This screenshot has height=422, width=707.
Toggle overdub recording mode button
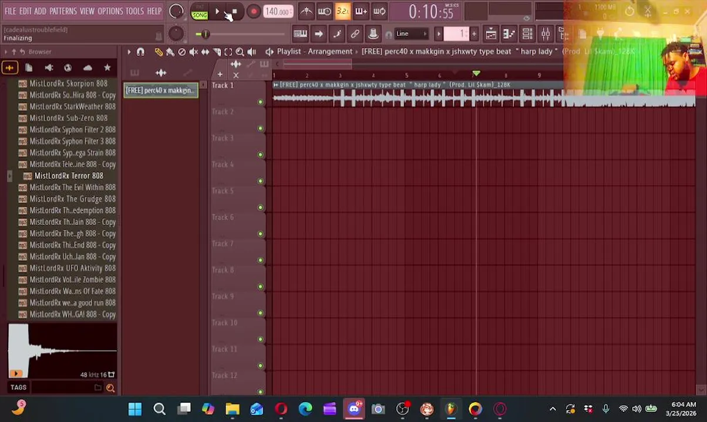(361, 11)
